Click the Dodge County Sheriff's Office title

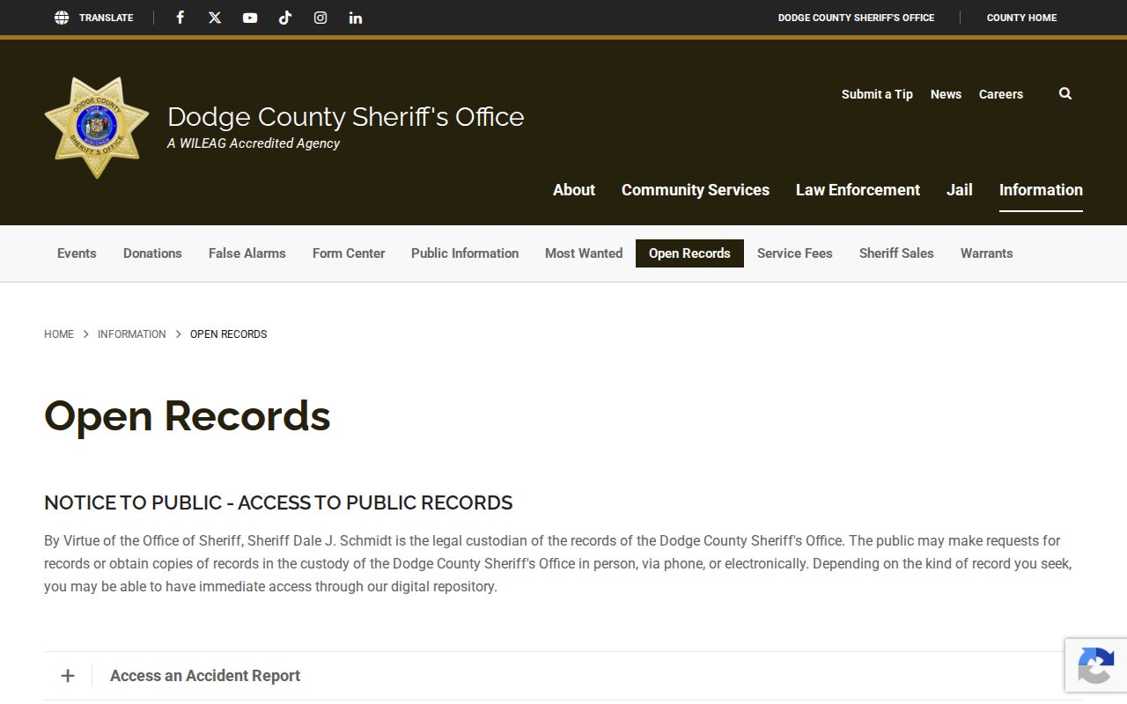click(x=345, y=117)
